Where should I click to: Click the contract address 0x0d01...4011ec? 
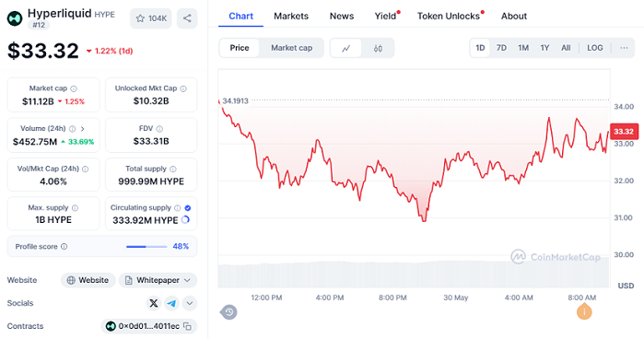(x=148, y=326)
